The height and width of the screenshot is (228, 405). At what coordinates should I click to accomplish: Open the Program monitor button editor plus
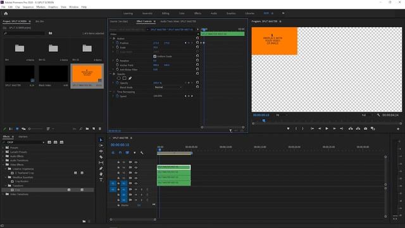coord(398,129)
